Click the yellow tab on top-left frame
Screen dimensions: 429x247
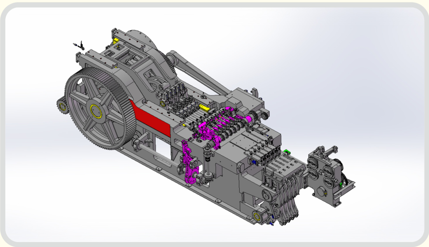point(116,41)
